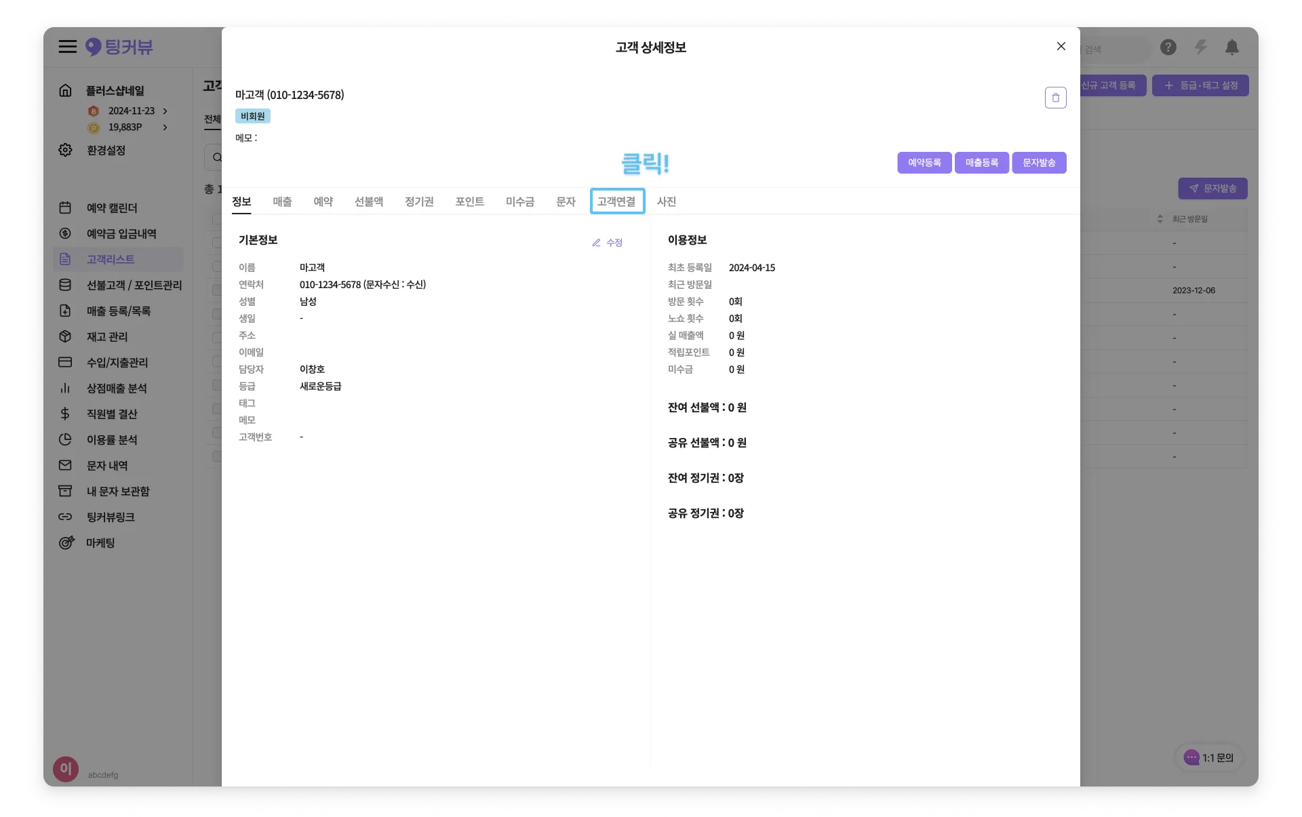Expand the 19,883P points chevron
Image resolution: width=1302 pixels, height=817 pixels.
click(x=165, y=127)
